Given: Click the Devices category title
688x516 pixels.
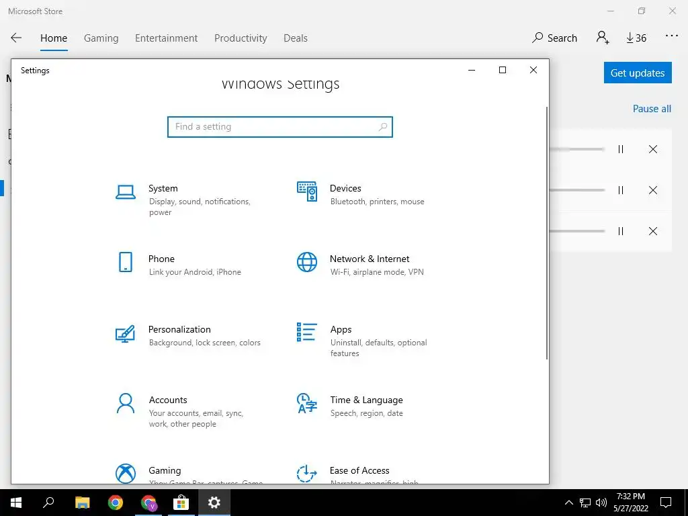Looking at the screenshot, I should tap(345, 188).
